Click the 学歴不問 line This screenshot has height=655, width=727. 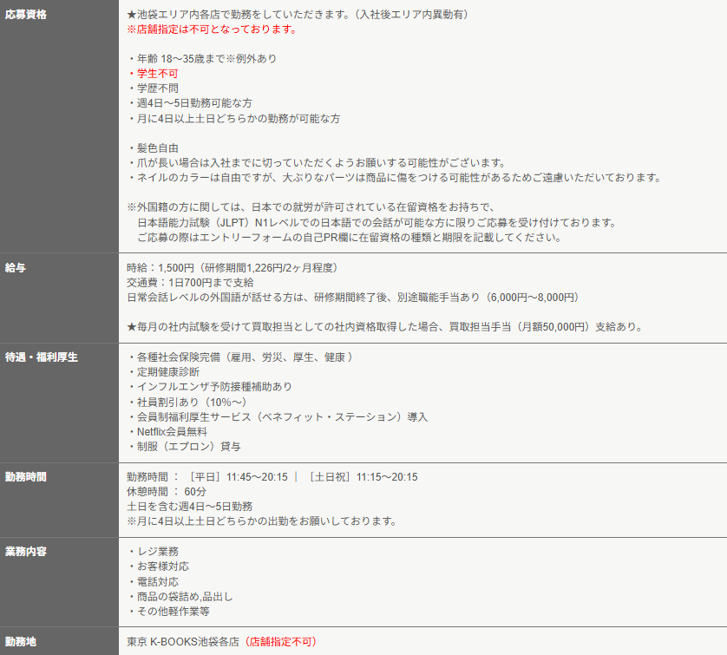point(153,88)
